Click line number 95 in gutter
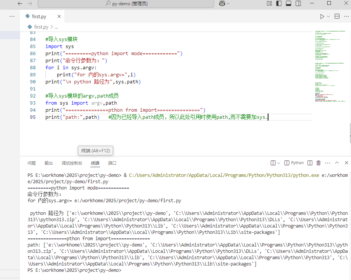 click(x=33, y=117)
